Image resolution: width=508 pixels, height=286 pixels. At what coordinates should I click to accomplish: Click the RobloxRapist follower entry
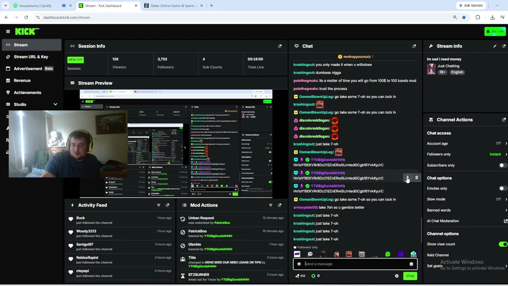pos(120,260)
